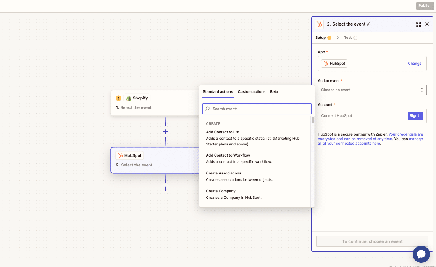Close the step setup panel
This screenshot has width=436, height=267.
pyautogui.click(x=427, y=24)
